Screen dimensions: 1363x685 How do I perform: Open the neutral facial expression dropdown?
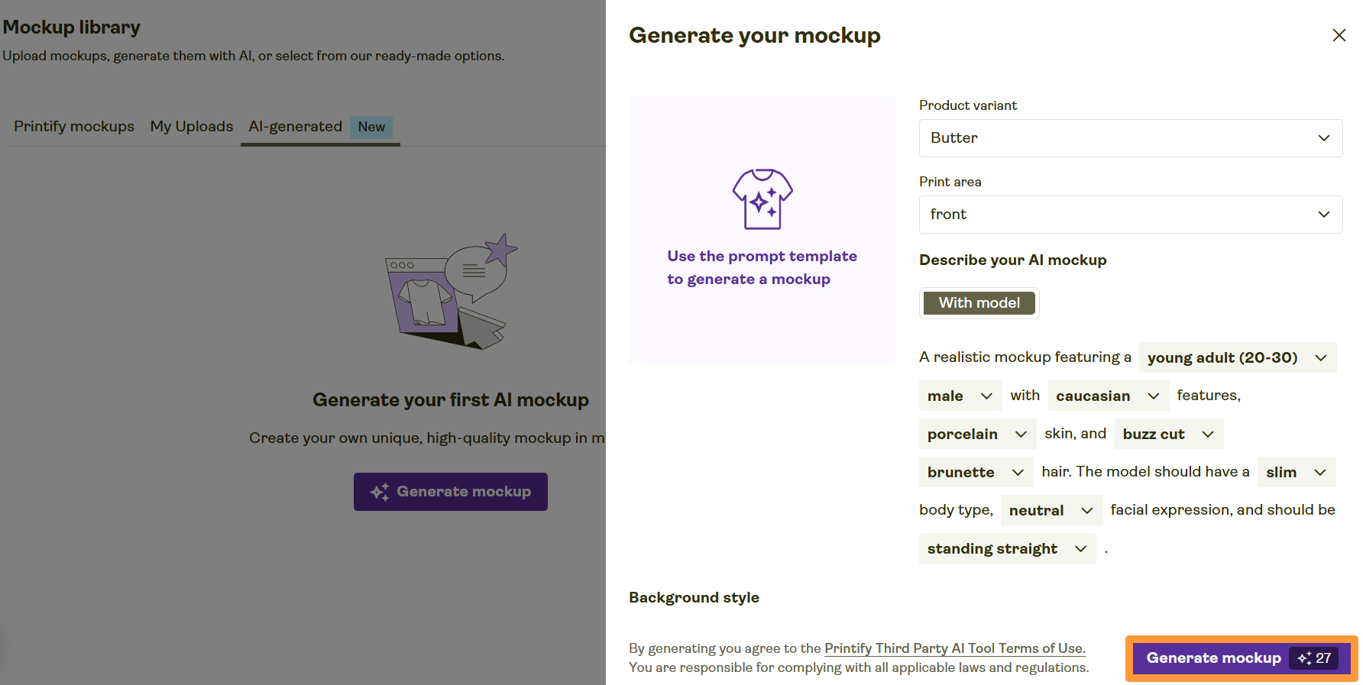[1051, 510]
